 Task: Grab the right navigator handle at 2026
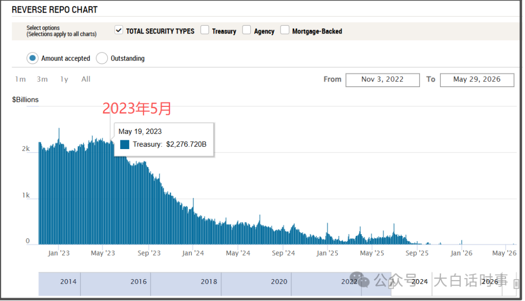516,284
